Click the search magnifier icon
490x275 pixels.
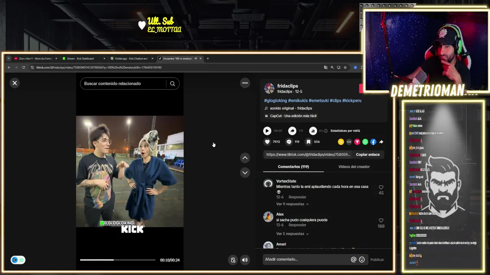172,84
